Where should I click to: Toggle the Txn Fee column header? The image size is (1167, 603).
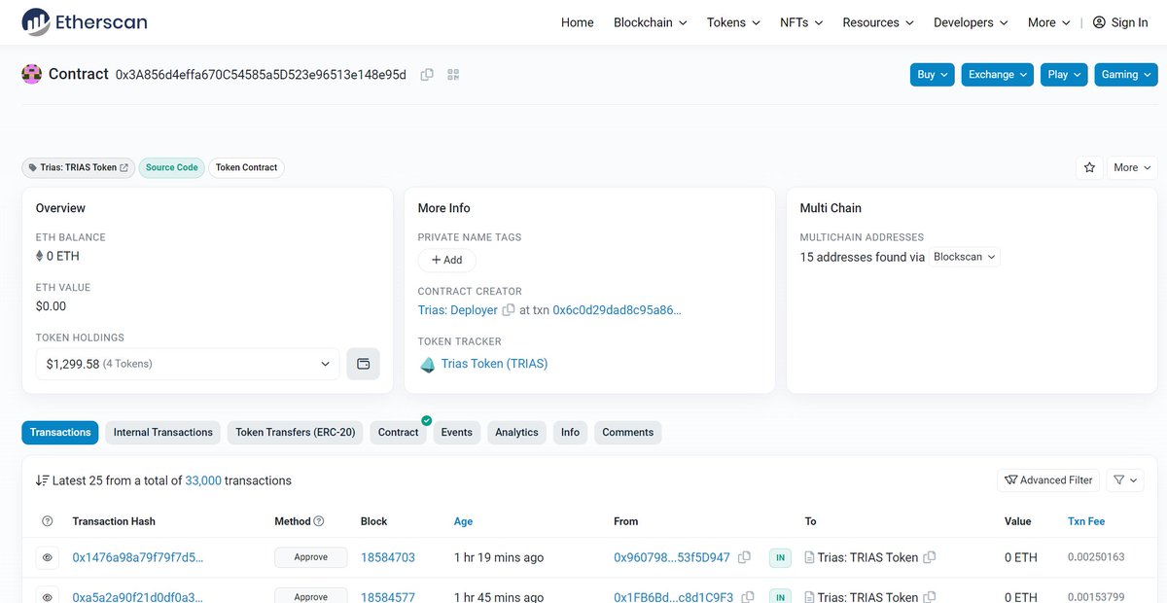1086,521
